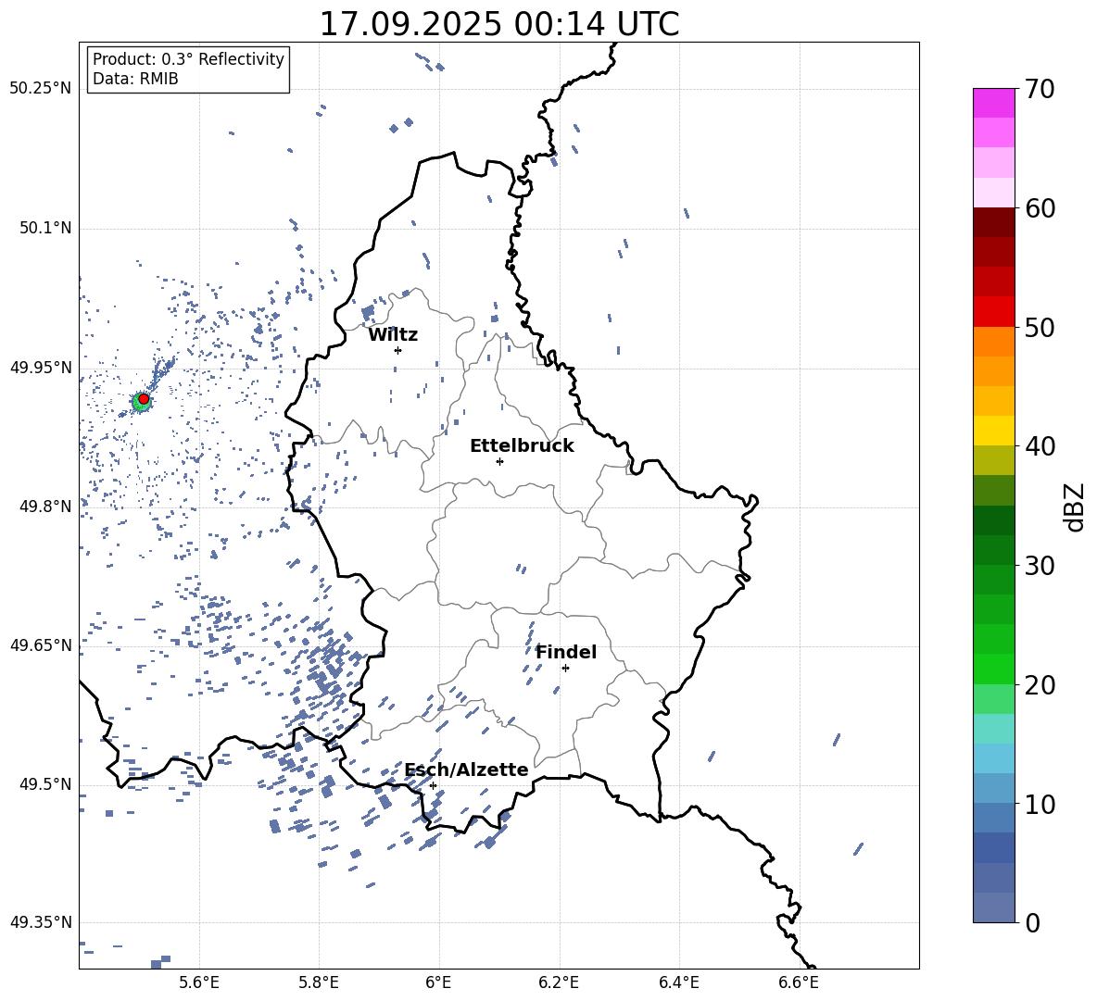Click the 6°E longitude label
The image size is (1097, 1001).
tap(438, 983)
